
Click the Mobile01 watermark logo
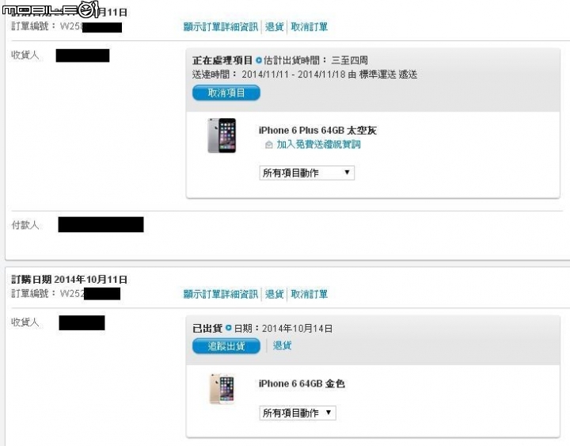click(51, 10)
